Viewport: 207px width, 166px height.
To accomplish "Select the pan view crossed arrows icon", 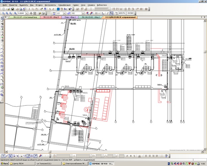I will click(x=31, y=13).
